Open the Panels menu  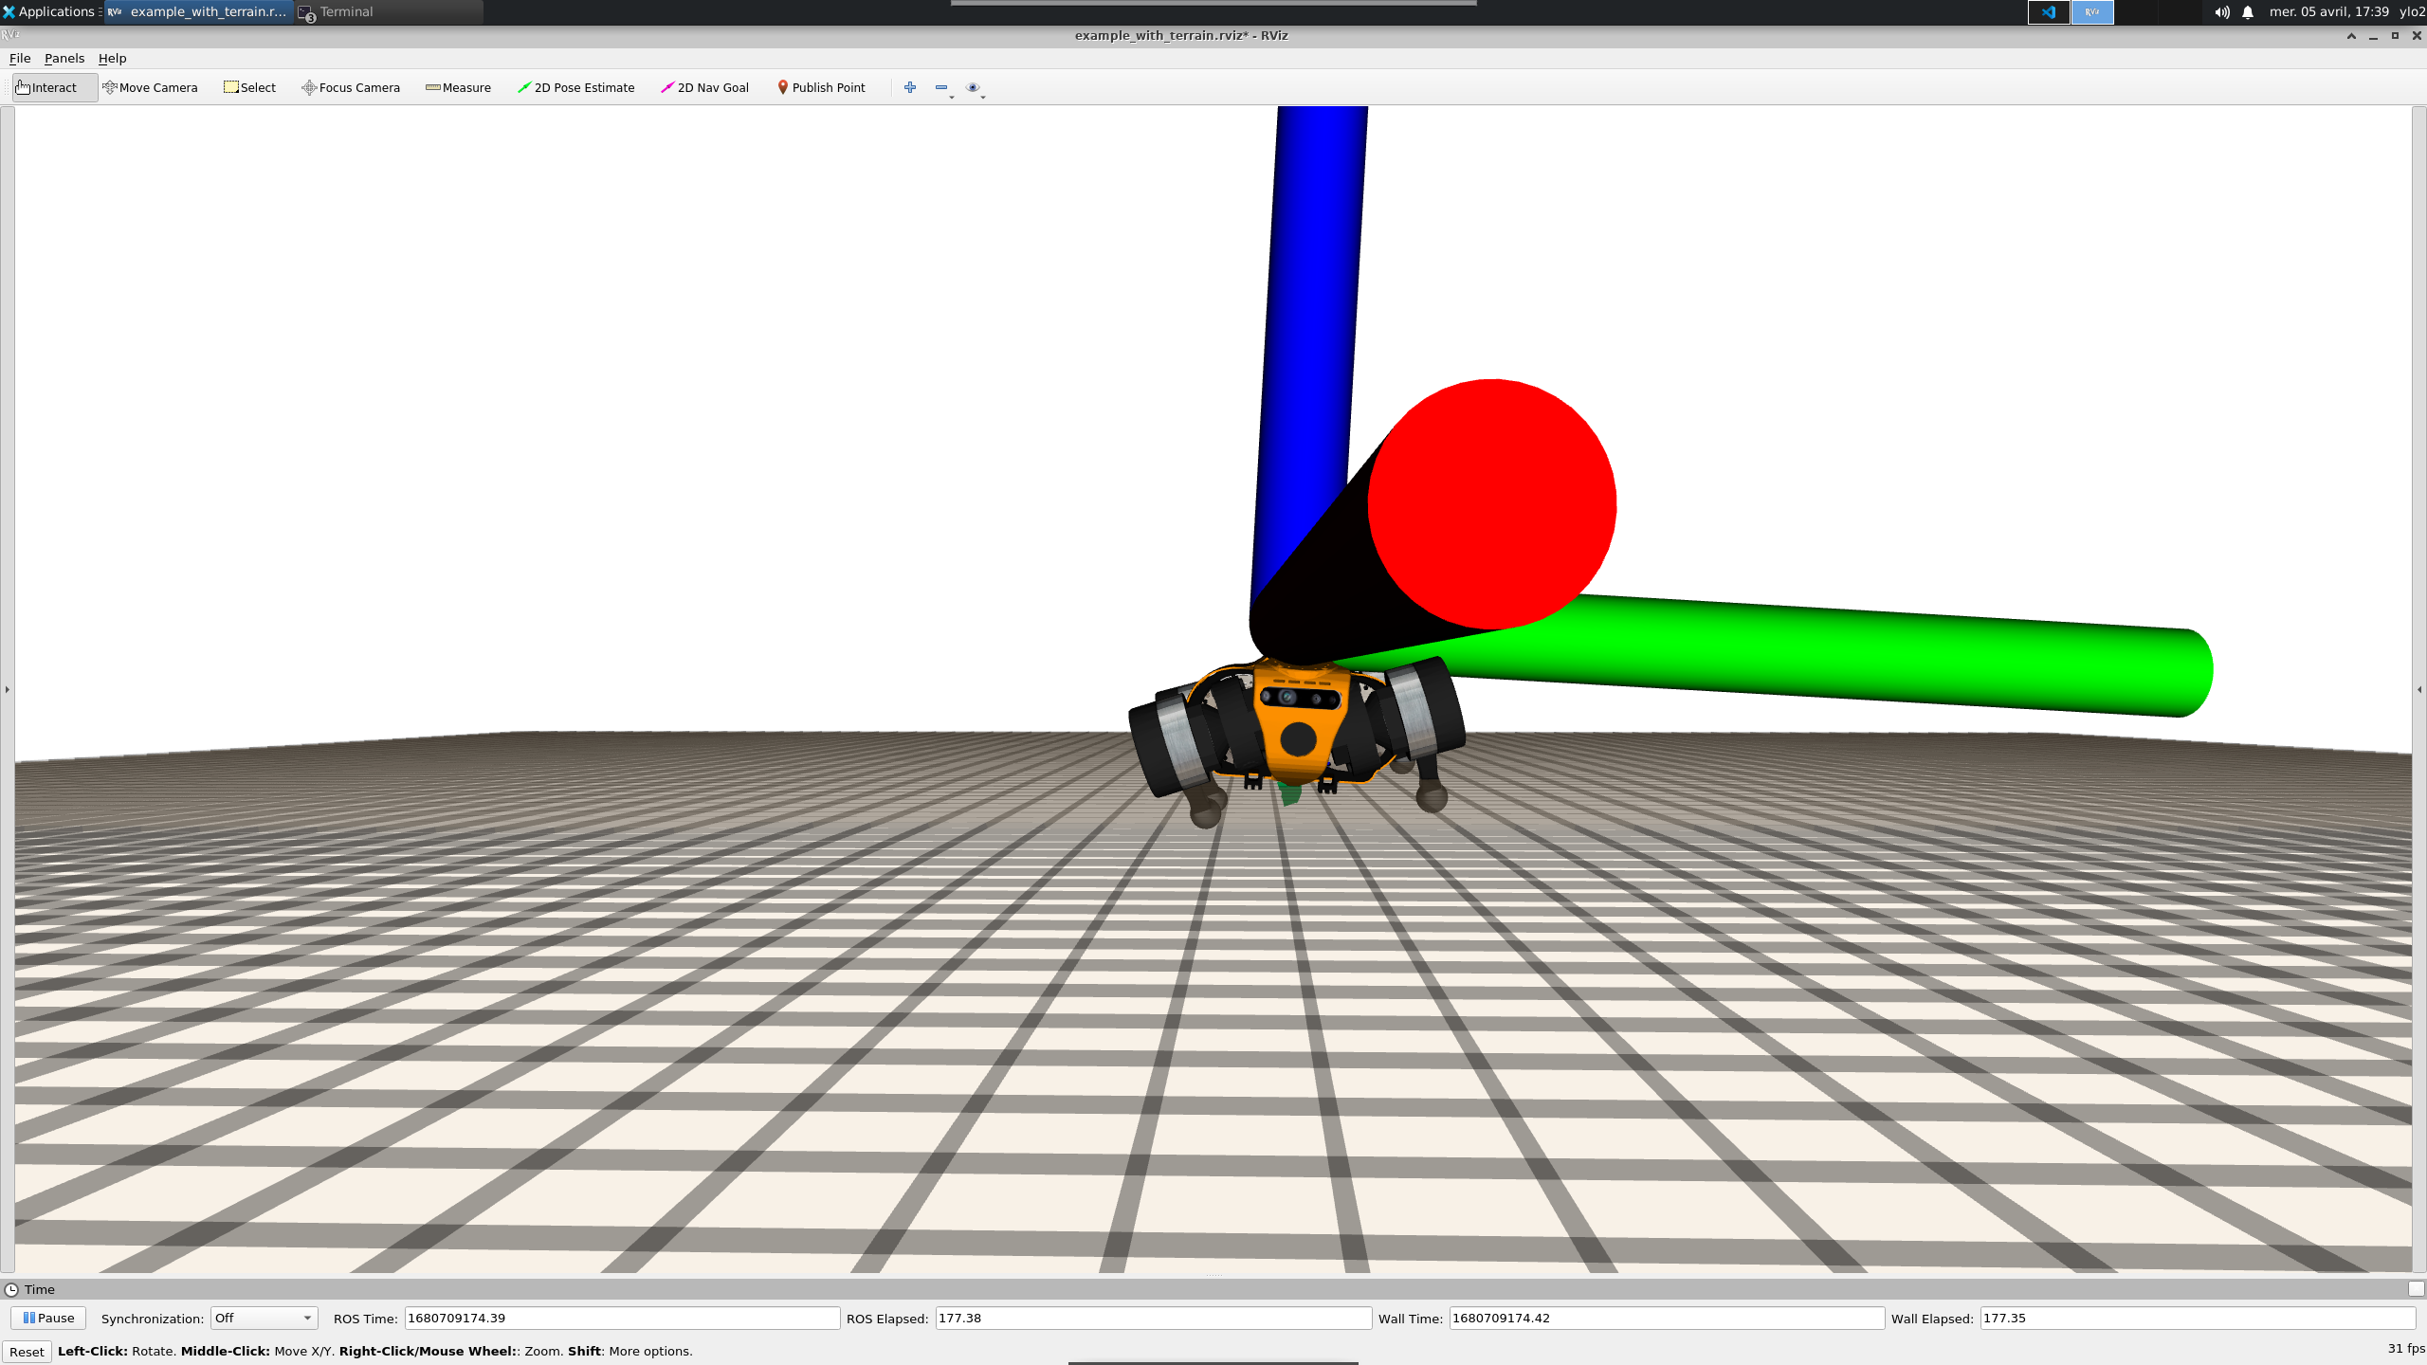click(x=64, y=58)
